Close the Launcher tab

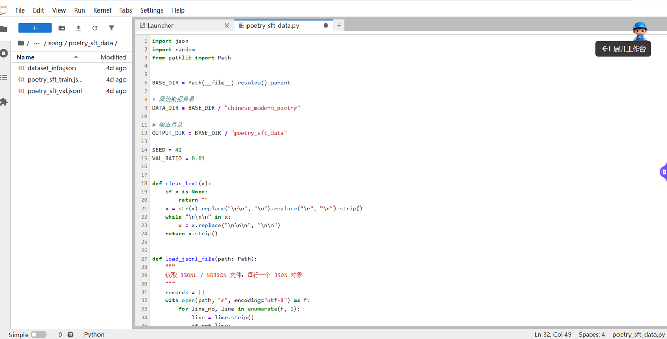click(x=227, y=25)
